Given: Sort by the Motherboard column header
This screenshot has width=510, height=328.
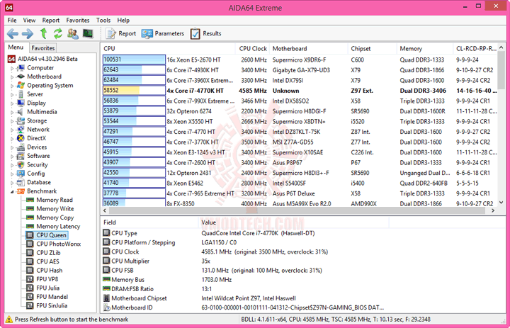Looking at the screenshot, I should (308, 48).
